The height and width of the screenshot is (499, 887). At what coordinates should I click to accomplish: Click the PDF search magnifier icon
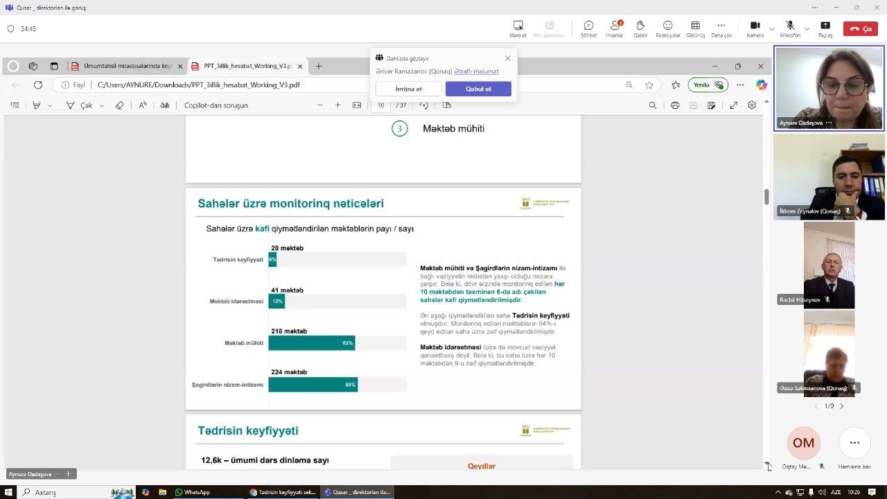[x=652, y=105]
